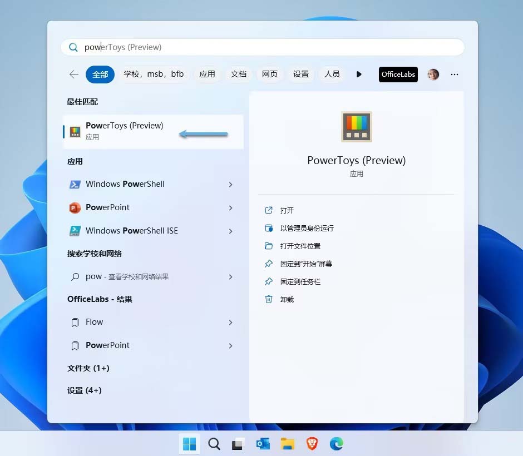Switch to the 人员 filter tab
Image resolution: width=523 pixels, height=456 pixels.
[332, 74]
